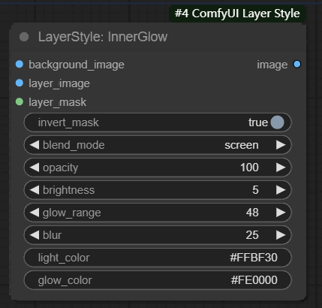Decrease opacity with its left arrow
This screenshot has height=308, width=322.
[x=35, y=168]
